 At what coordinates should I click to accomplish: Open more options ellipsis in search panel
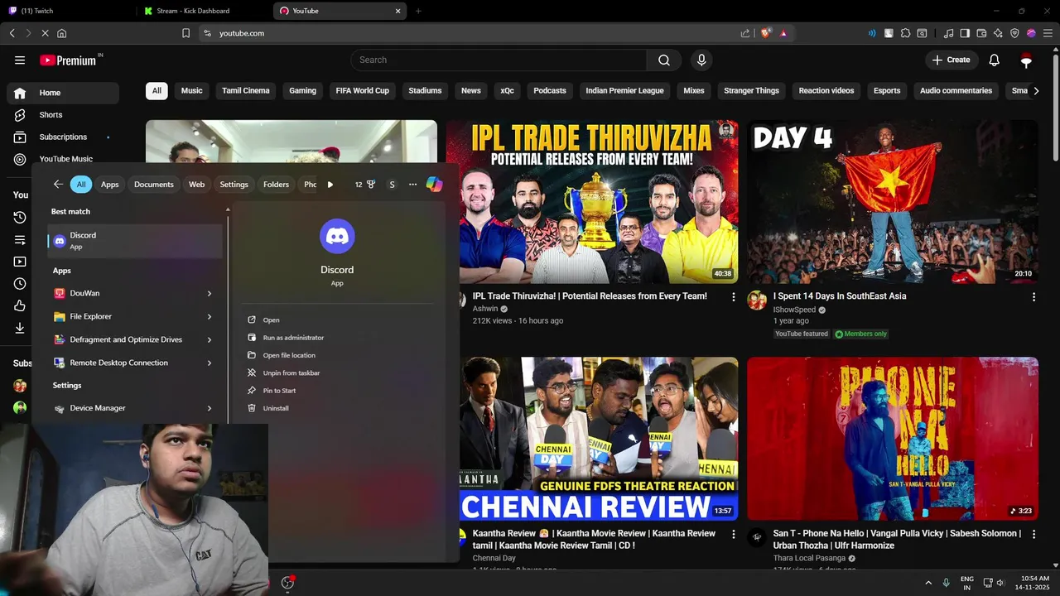(412, 185)
